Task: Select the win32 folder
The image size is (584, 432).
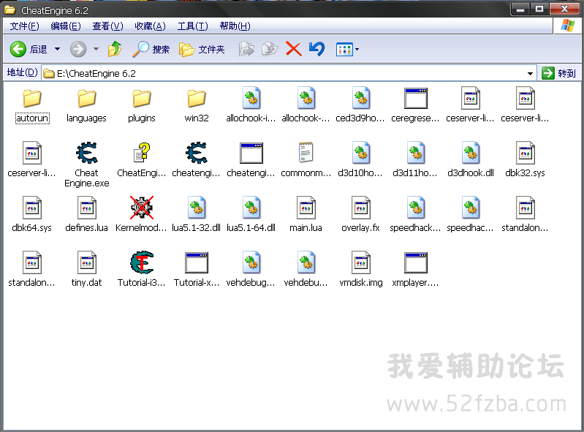Action: pyautogui.click(x=197, y=106)
